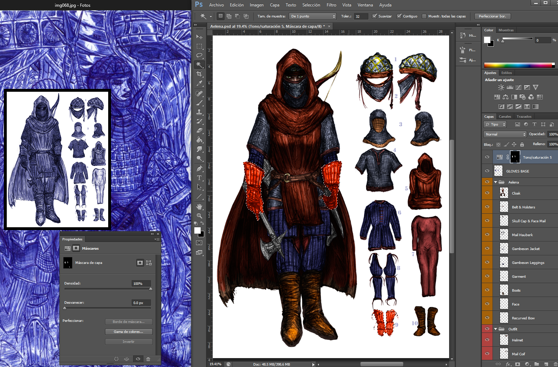558x367 pixels.
Task: Open the tool preset picker arrow
Action: (211, 16)
